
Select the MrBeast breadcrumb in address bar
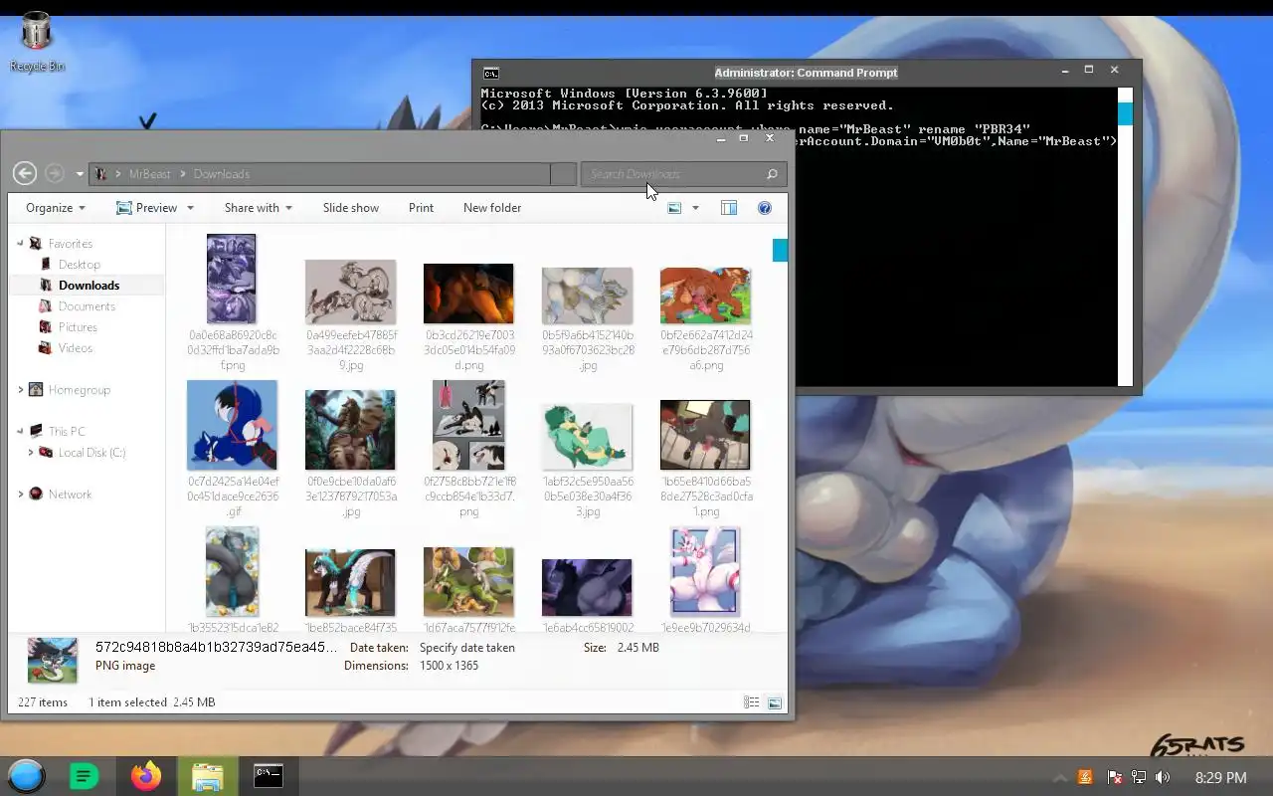coord(150,174)
